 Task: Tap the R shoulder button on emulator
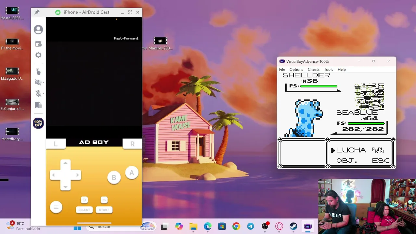pyautogui.click(x=132, y=144)
